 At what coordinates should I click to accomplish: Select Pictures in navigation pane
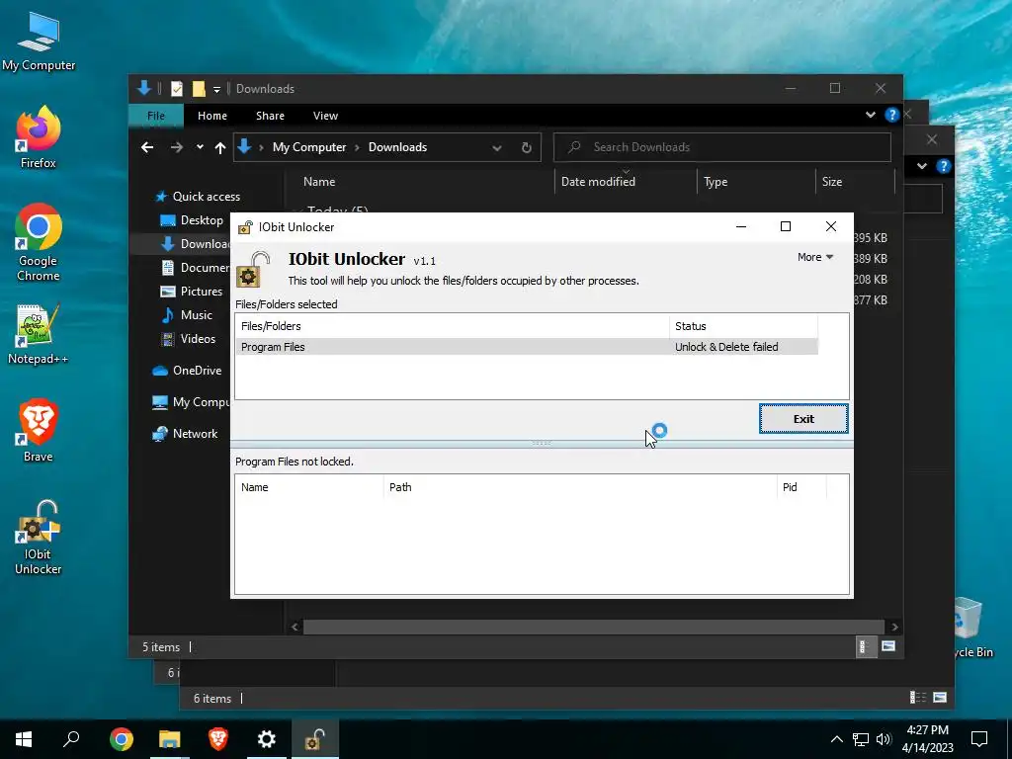[191, 292]
